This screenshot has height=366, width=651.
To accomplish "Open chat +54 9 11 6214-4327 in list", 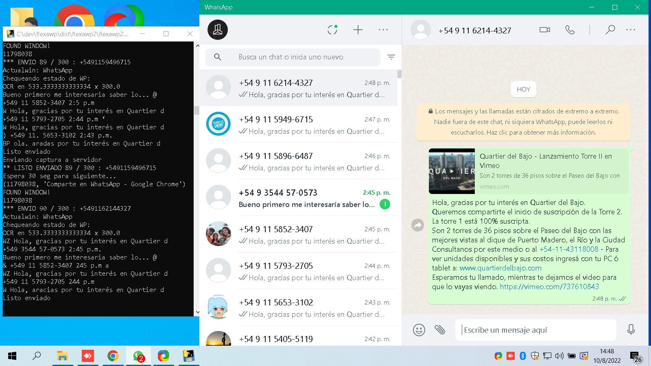I will point(298,88).
